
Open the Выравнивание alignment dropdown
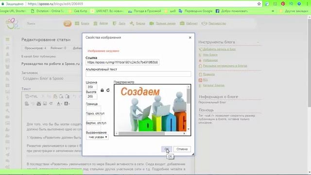[97, 137]
